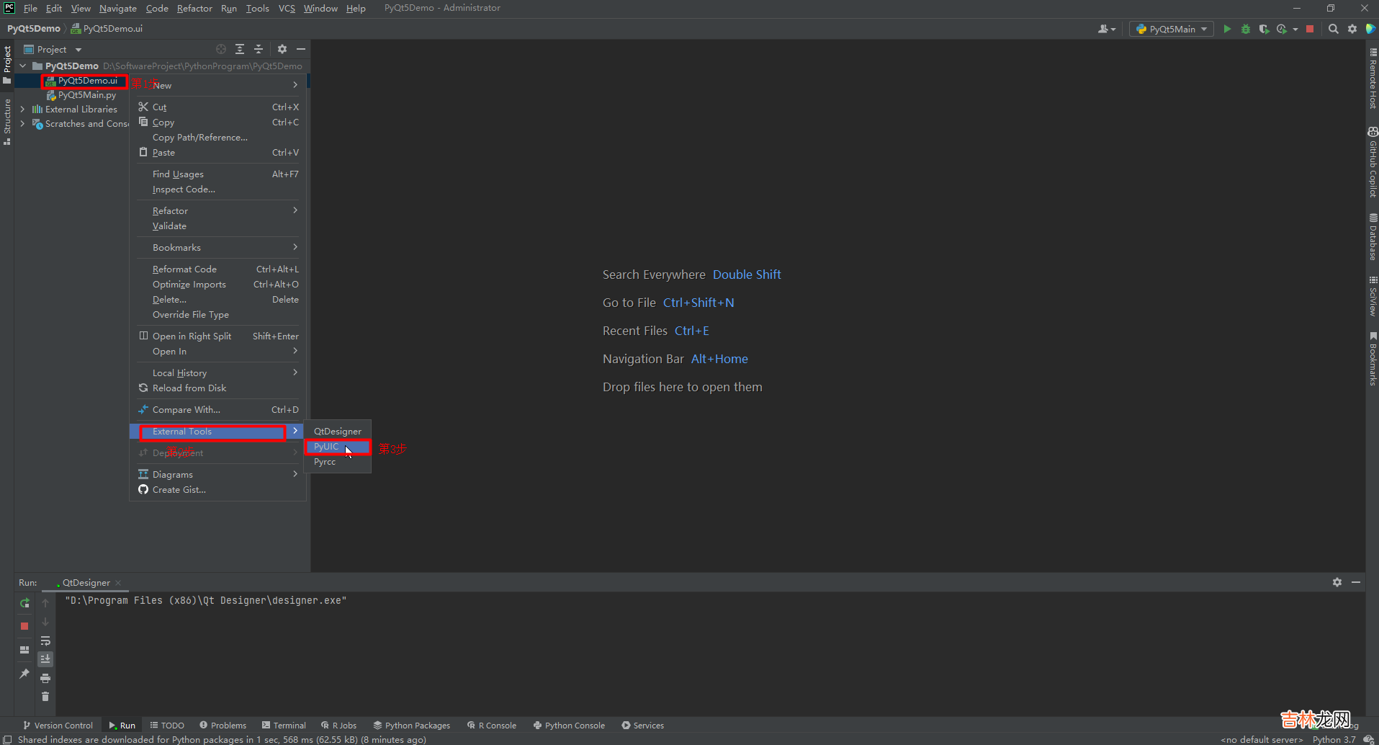Print the Run console output
Viewport: 1379px width, 745px height.
point(45,678)
